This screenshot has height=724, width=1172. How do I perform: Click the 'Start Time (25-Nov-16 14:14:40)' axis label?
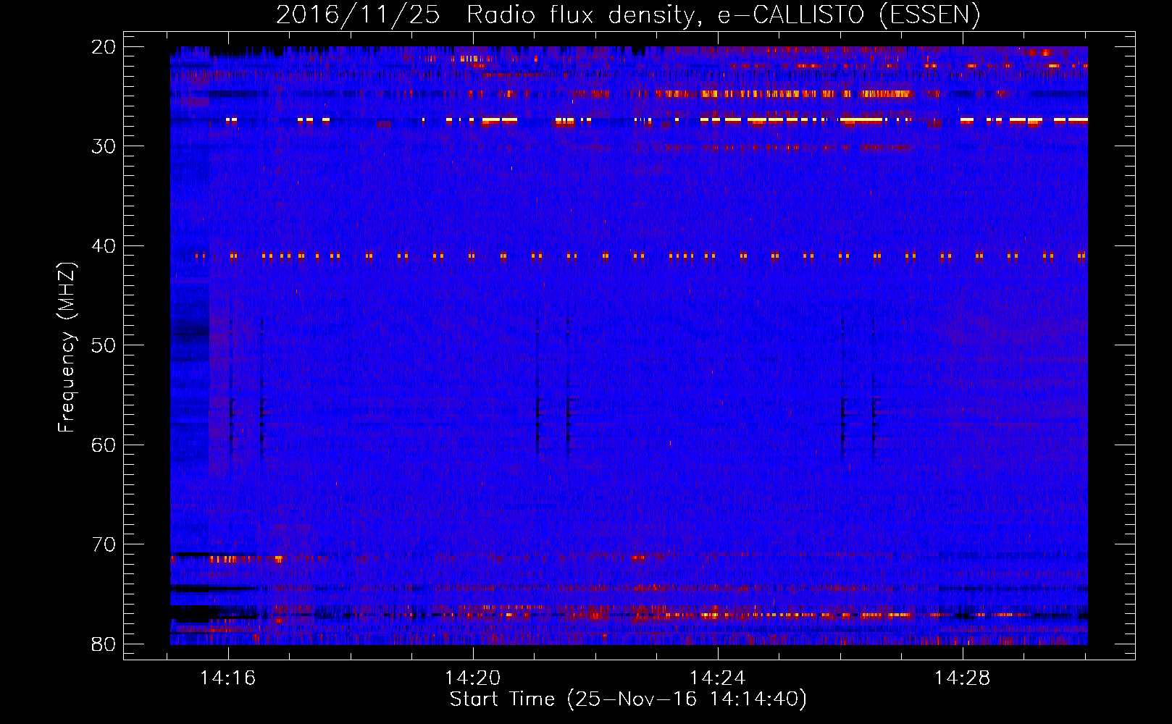[x=628, y=699]
